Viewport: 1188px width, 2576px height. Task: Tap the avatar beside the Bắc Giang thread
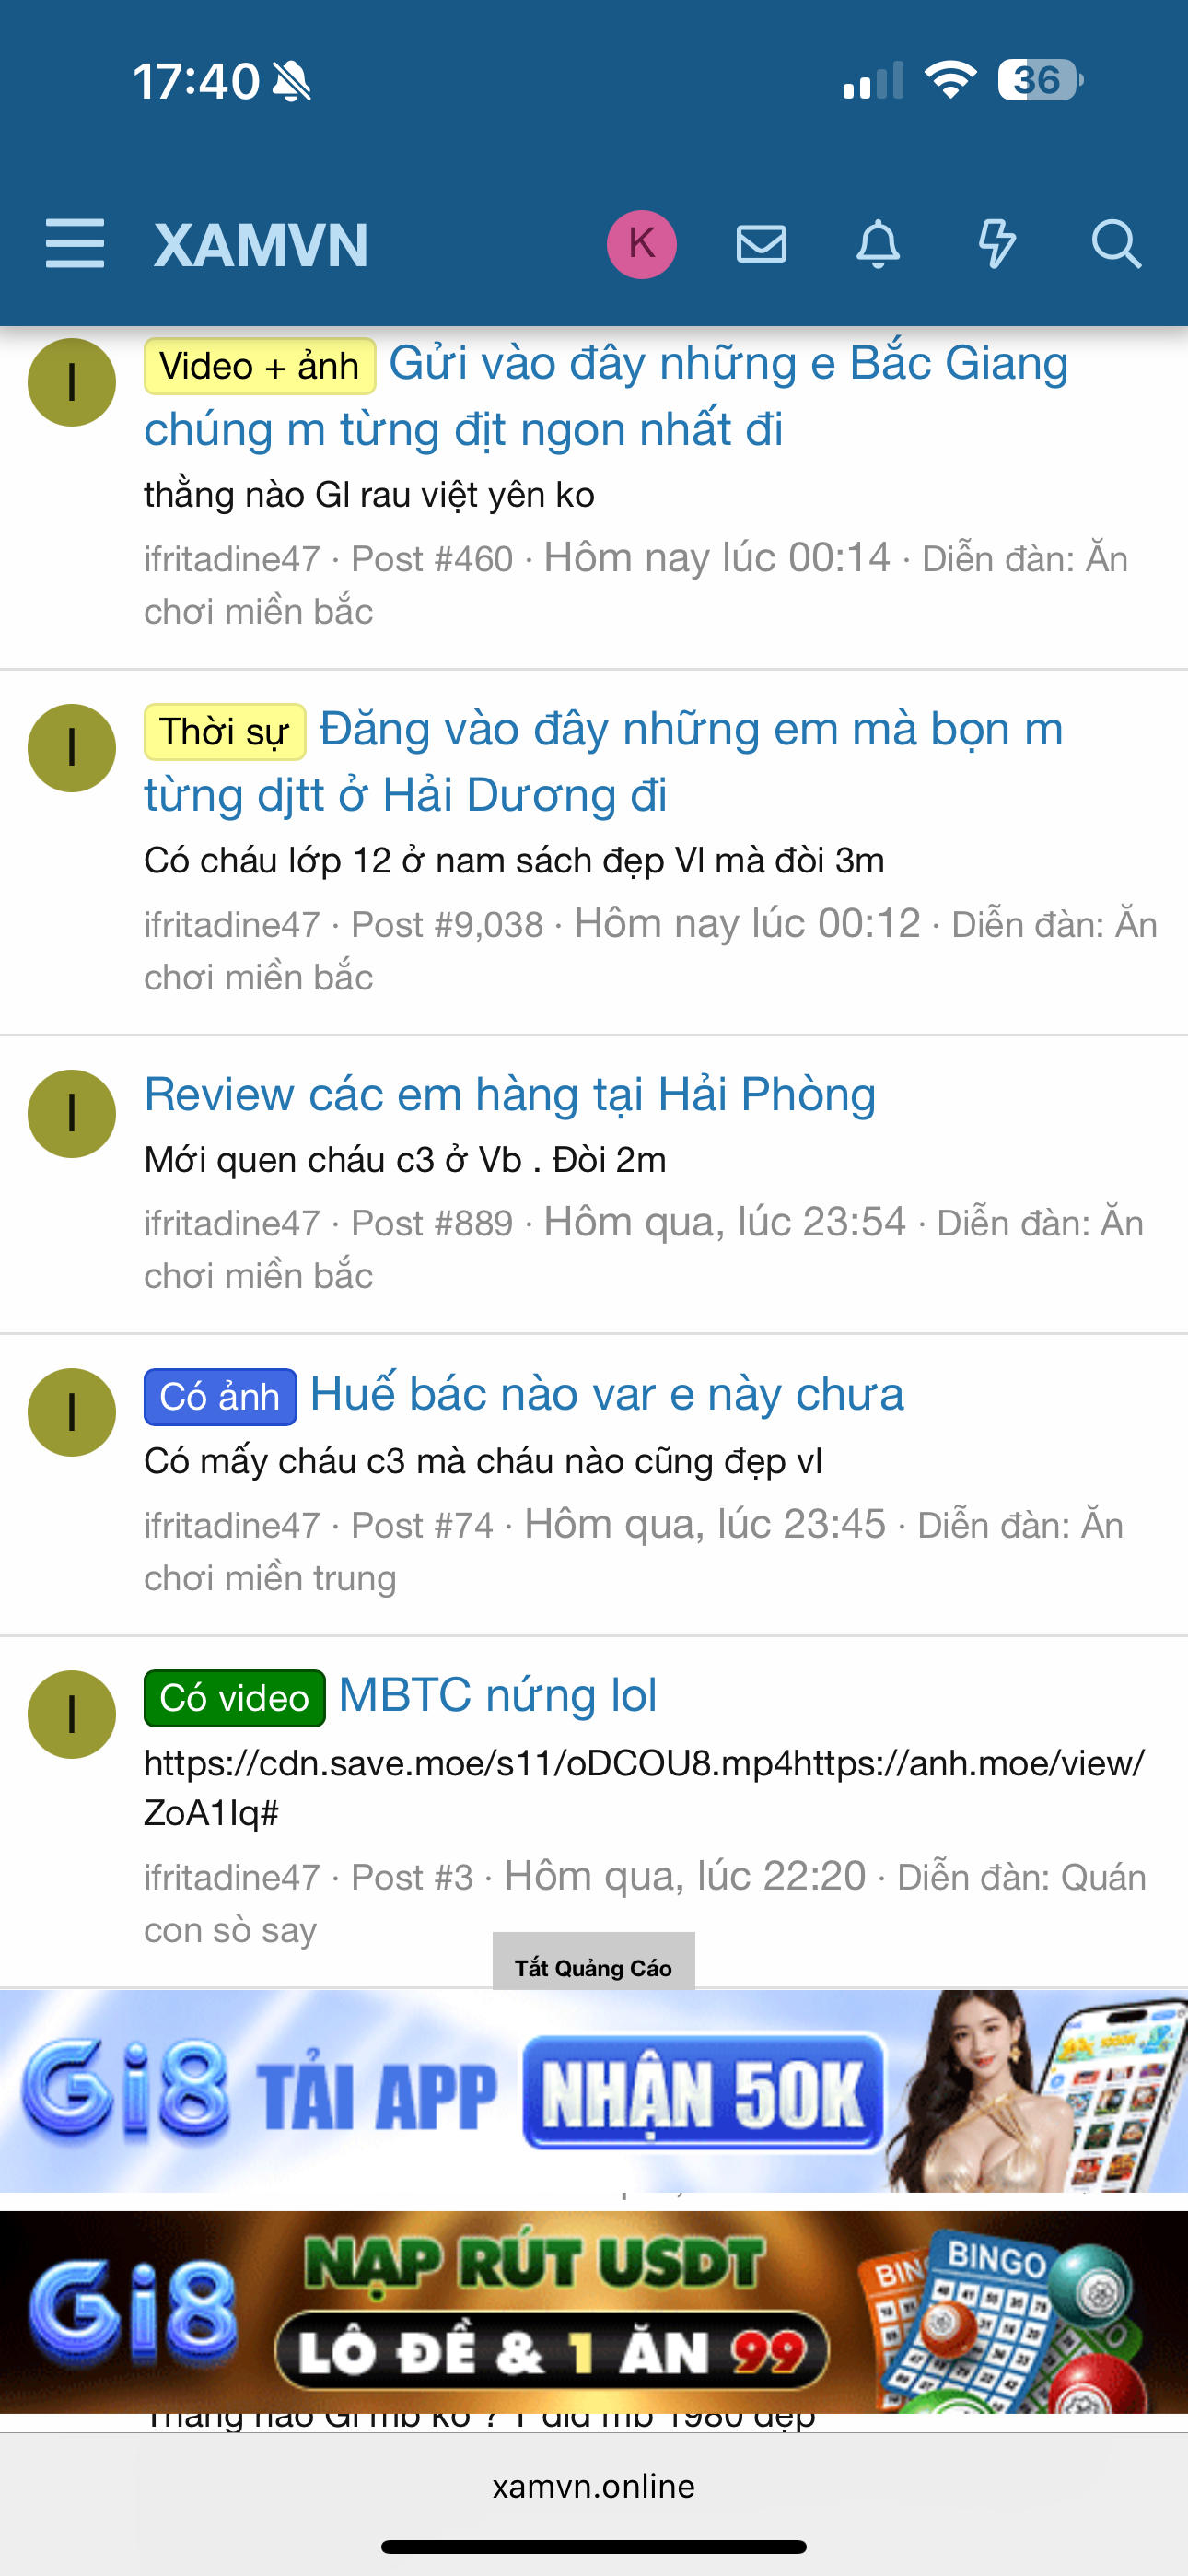tap(72, 382)
